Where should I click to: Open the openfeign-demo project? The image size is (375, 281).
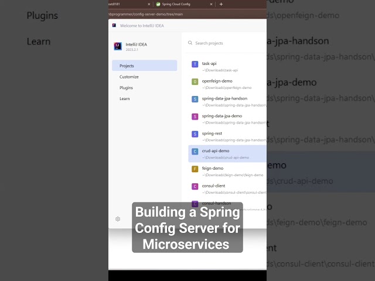[227, 84]
